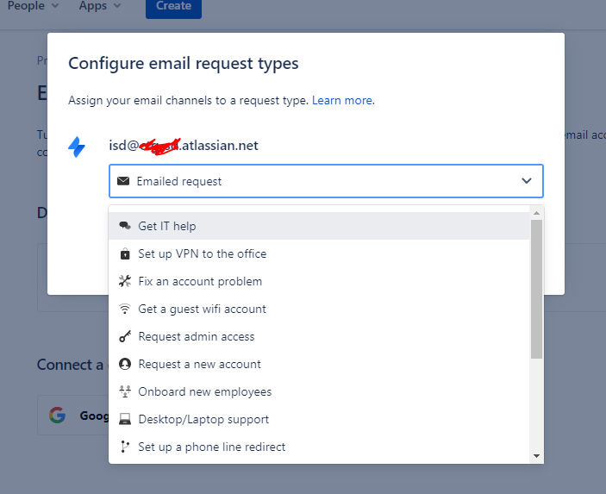Click the Google logo icon
Image resolution: width=606 pixels, height=494 pixels.
57,416
